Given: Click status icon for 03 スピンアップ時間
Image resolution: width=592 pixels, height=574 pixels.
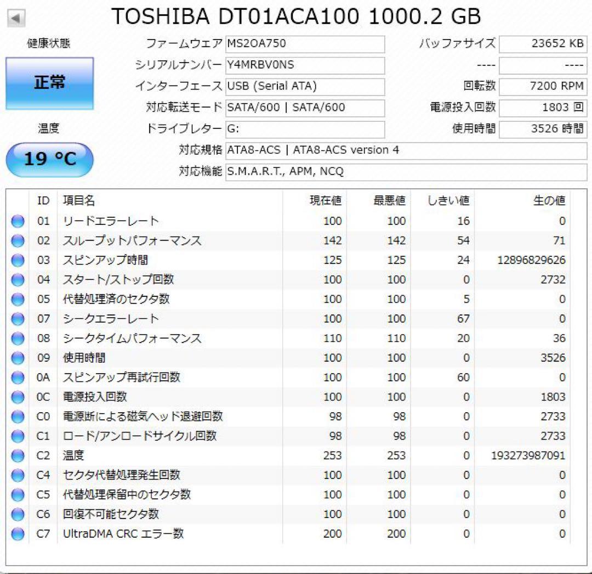Looking at the screenshot, I should tap(18, 260).
